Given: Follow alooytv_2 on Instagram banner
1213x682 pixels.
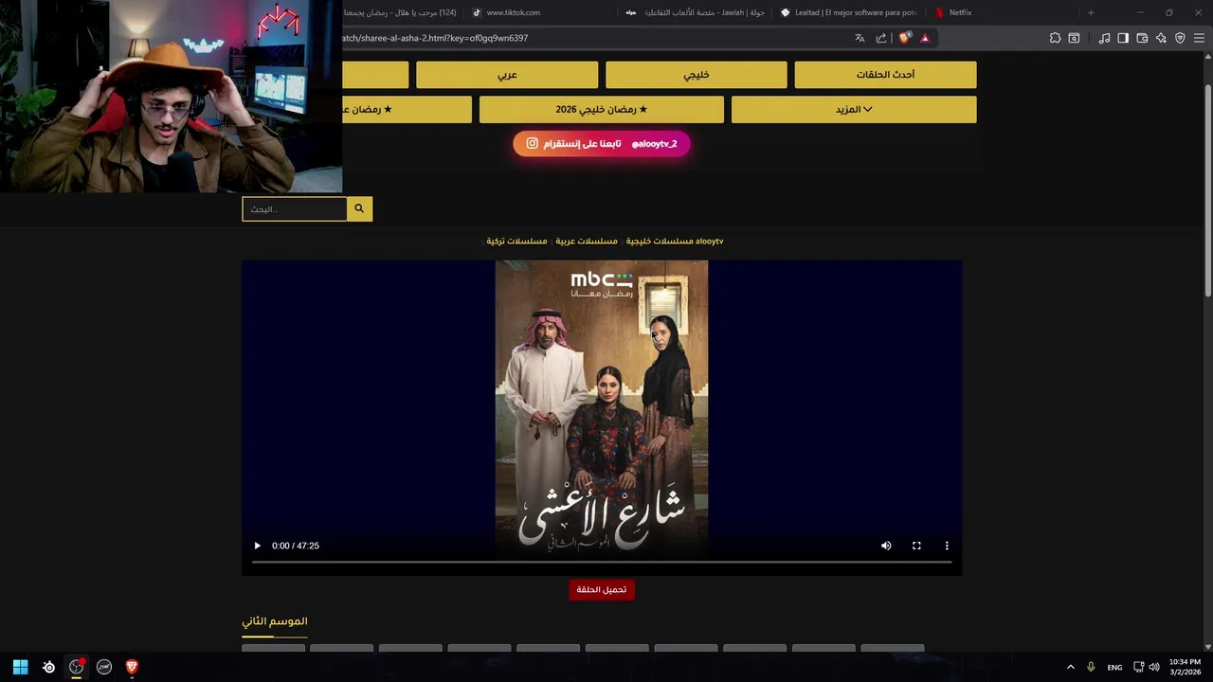Looking at the screenshot, I should point(602,144).
